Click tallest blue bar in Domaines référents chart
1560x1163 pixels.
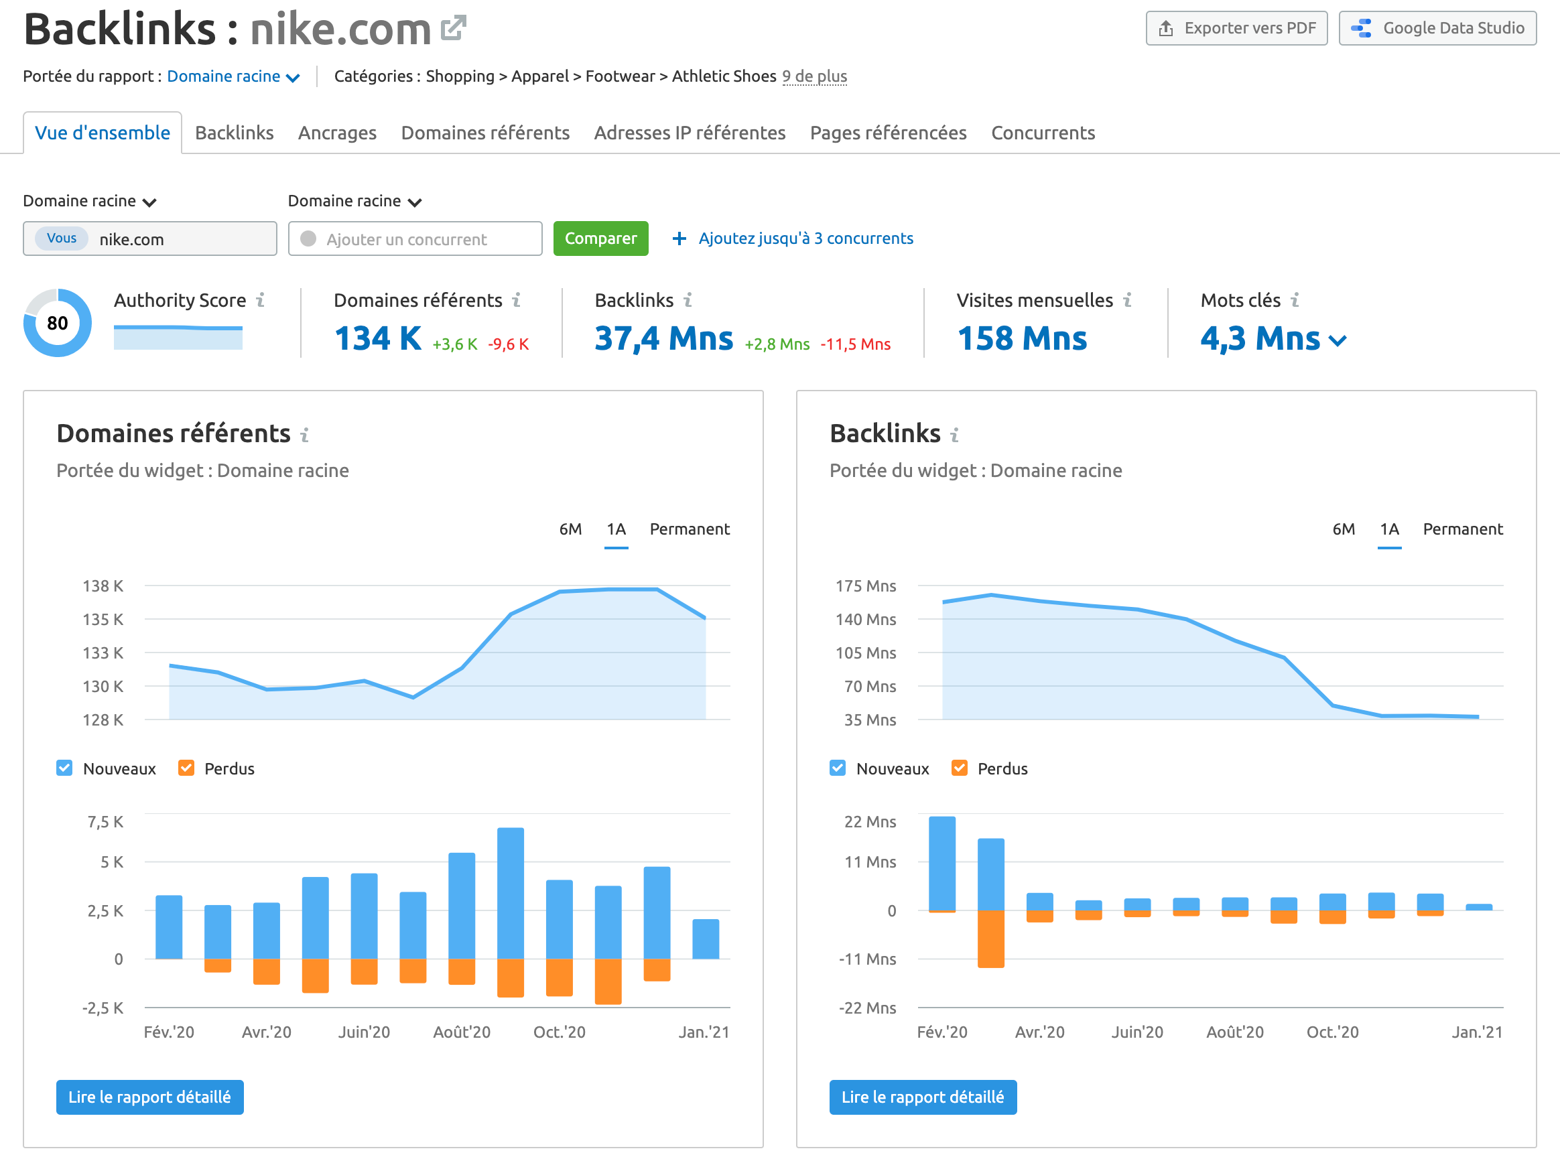pos(511,892)
